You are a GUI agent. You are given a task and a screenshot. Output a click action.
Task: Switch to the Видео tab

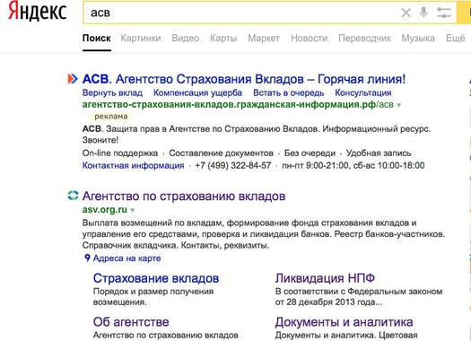(x=186, y=39)
